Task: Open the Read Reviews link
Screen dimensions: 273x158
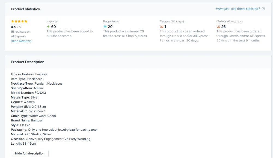Action: pyautogui.click(x=21, y=41)
